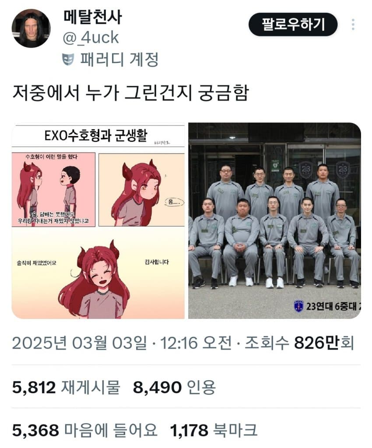Open the tweet timestamp 2025년 03월 03일
This screenshot has width=372, height=448.
click(79, 343)
